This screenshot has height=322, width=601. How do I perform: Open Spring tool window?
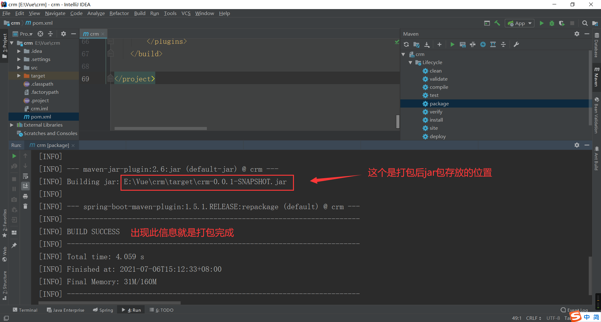pos(103,310)
